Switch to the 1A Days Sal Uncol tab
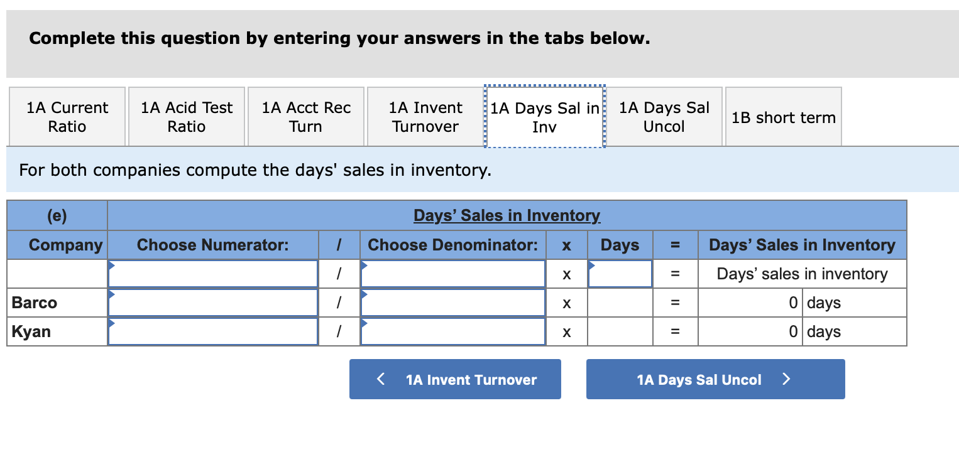Screen dimensions: 959x462 [664, 117]
